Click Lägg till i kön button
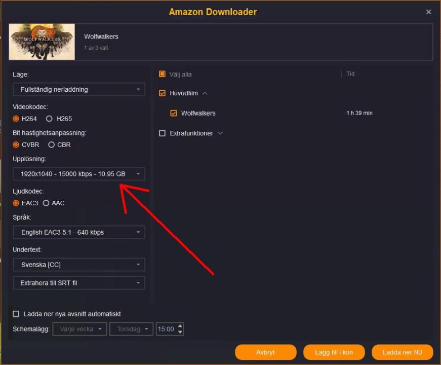 pos(334,352)
